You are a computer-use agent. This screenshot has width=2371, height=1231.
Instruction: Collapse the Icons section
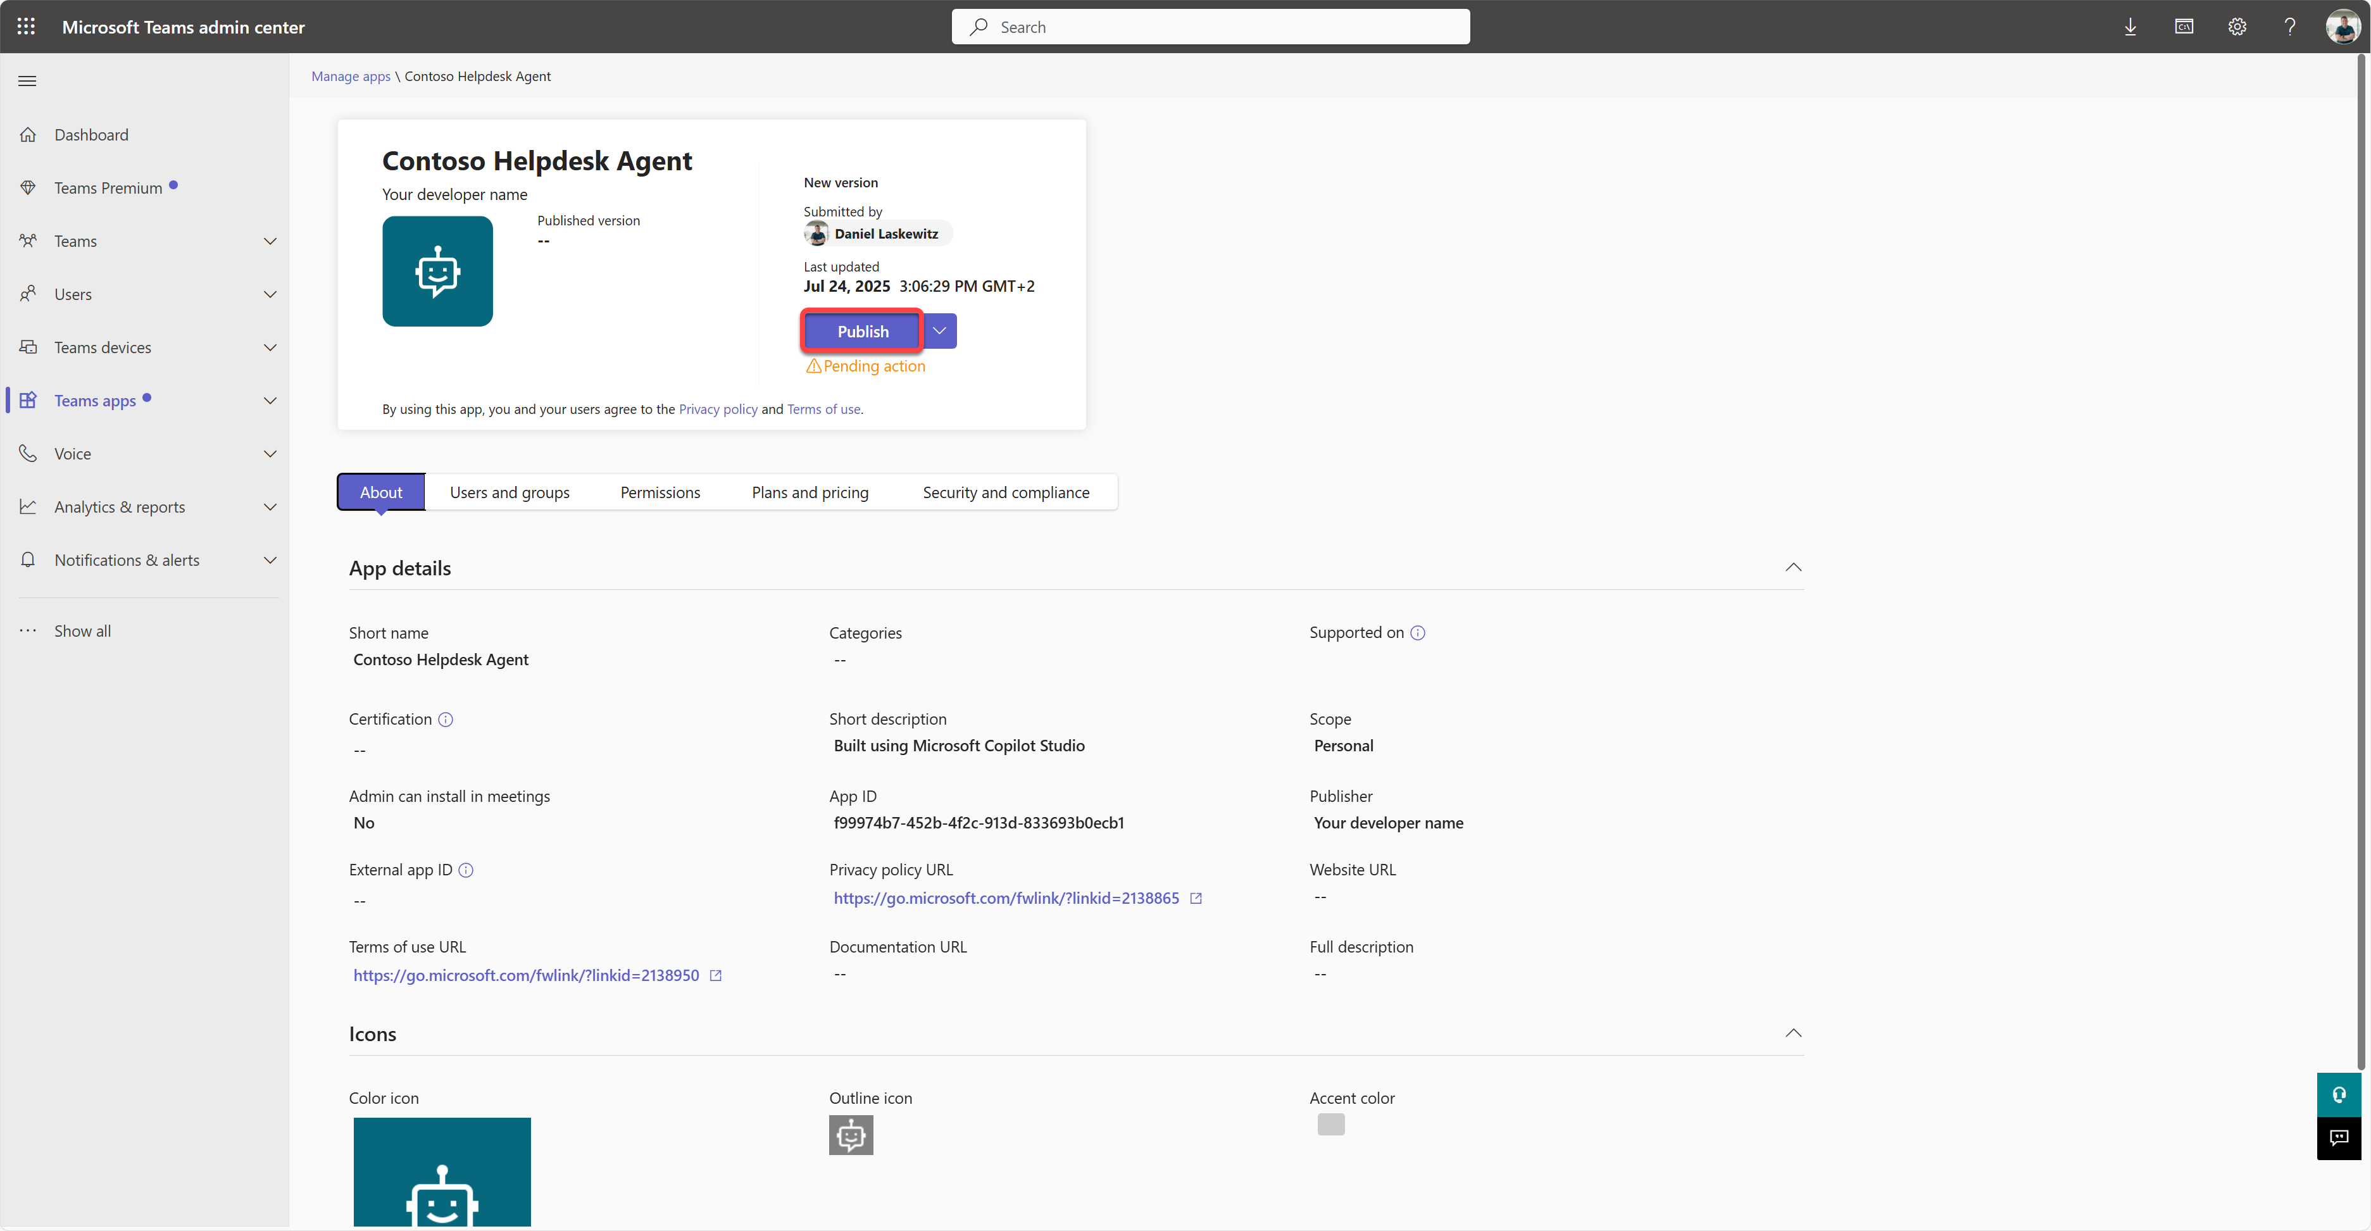point(1793,1032)
